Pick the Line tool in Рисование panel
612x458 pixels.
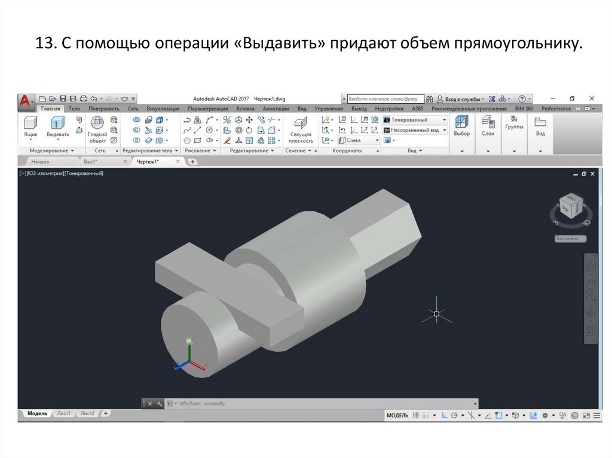[198, 130]
